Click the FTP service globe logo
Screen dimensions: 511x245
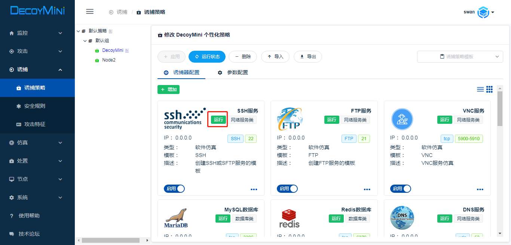pos(290,119)
